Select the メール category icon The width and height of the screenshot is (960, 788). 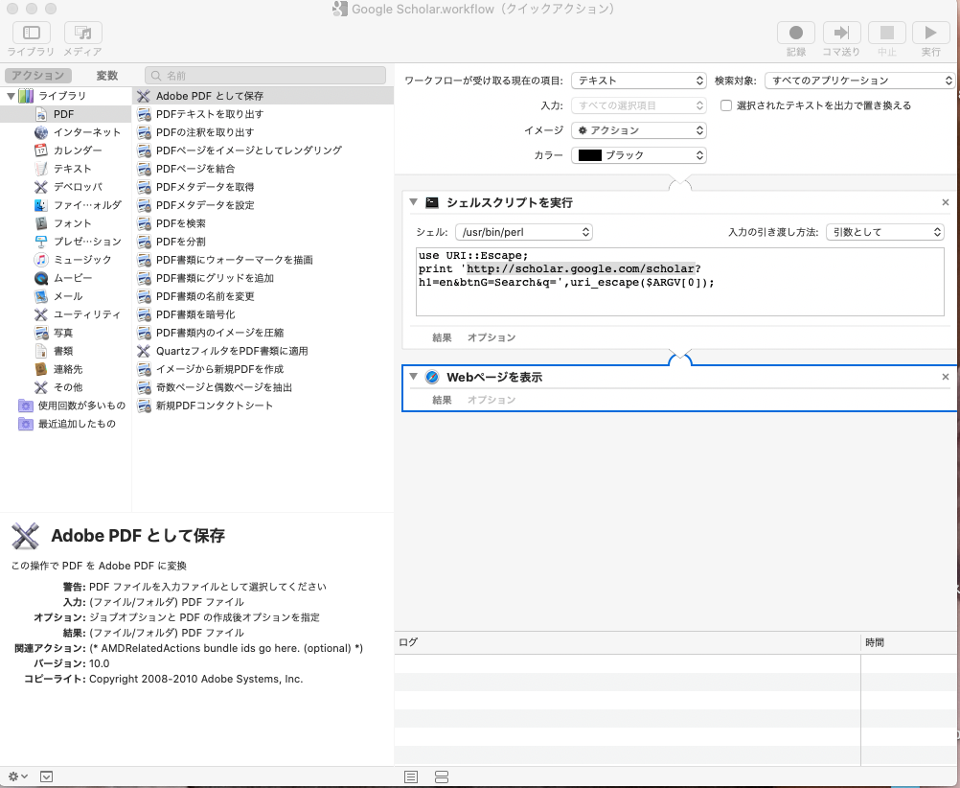[x=41, y=296]
